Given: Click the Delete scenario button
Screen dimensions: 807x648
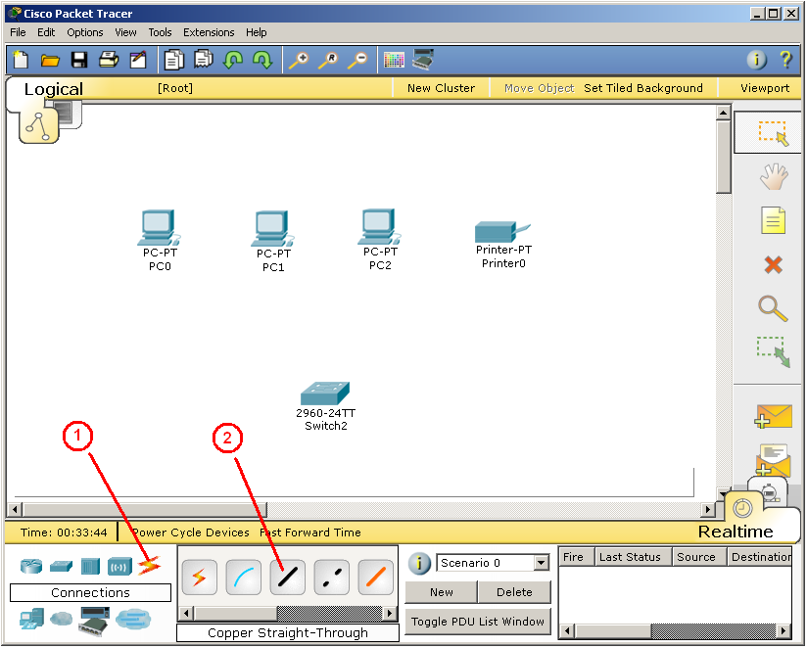Looking at the screenshot, I should tap(514, 592).
